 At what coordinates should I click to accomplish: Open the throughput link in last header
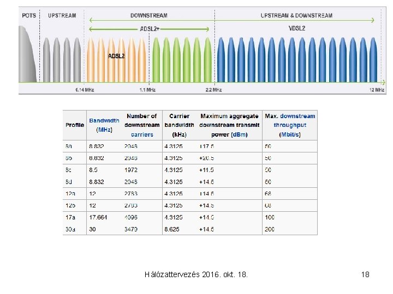[290, 125]
